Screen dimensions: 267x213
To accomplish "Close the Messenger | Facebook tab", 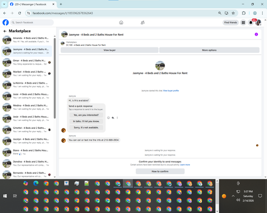I will (x=53, y=4).
